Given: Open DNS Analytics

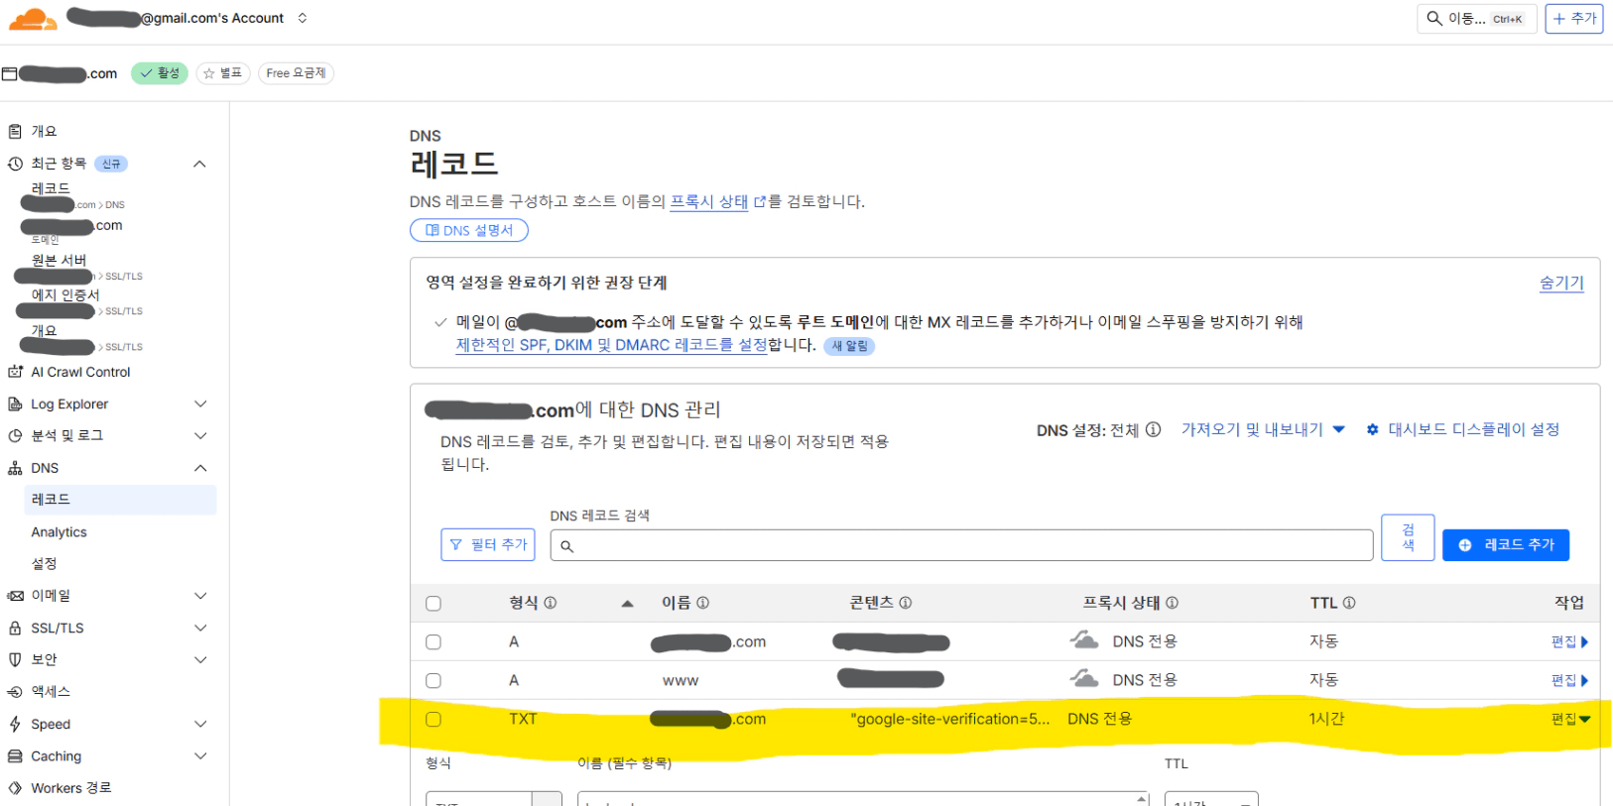Looking at the screenshot, I should coord(60,532).
